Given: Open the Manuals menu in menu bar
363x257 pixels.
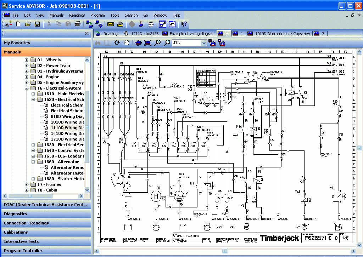Looking at the screenshot, I should click(56, 15).
